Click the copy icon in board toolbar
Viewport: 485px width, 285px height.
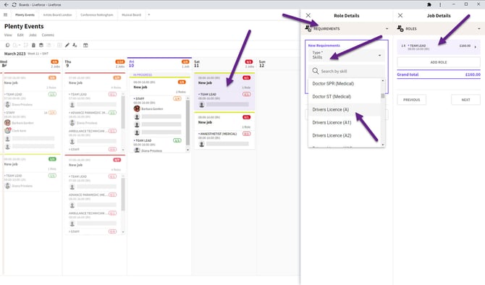coord(7,45)
